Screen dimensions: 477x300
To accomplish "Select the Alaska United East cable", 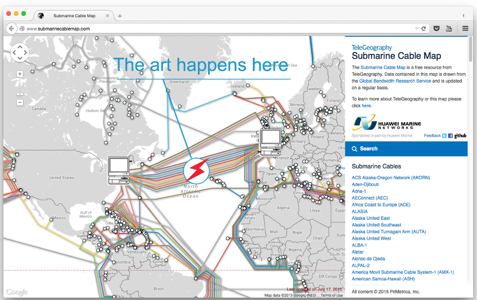I will (371, 218).
